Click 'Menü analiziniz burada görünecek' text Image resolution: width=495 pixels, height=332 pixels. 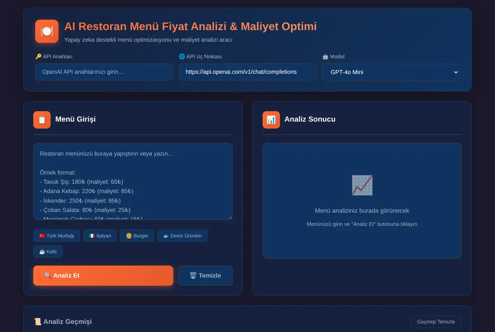362,211
